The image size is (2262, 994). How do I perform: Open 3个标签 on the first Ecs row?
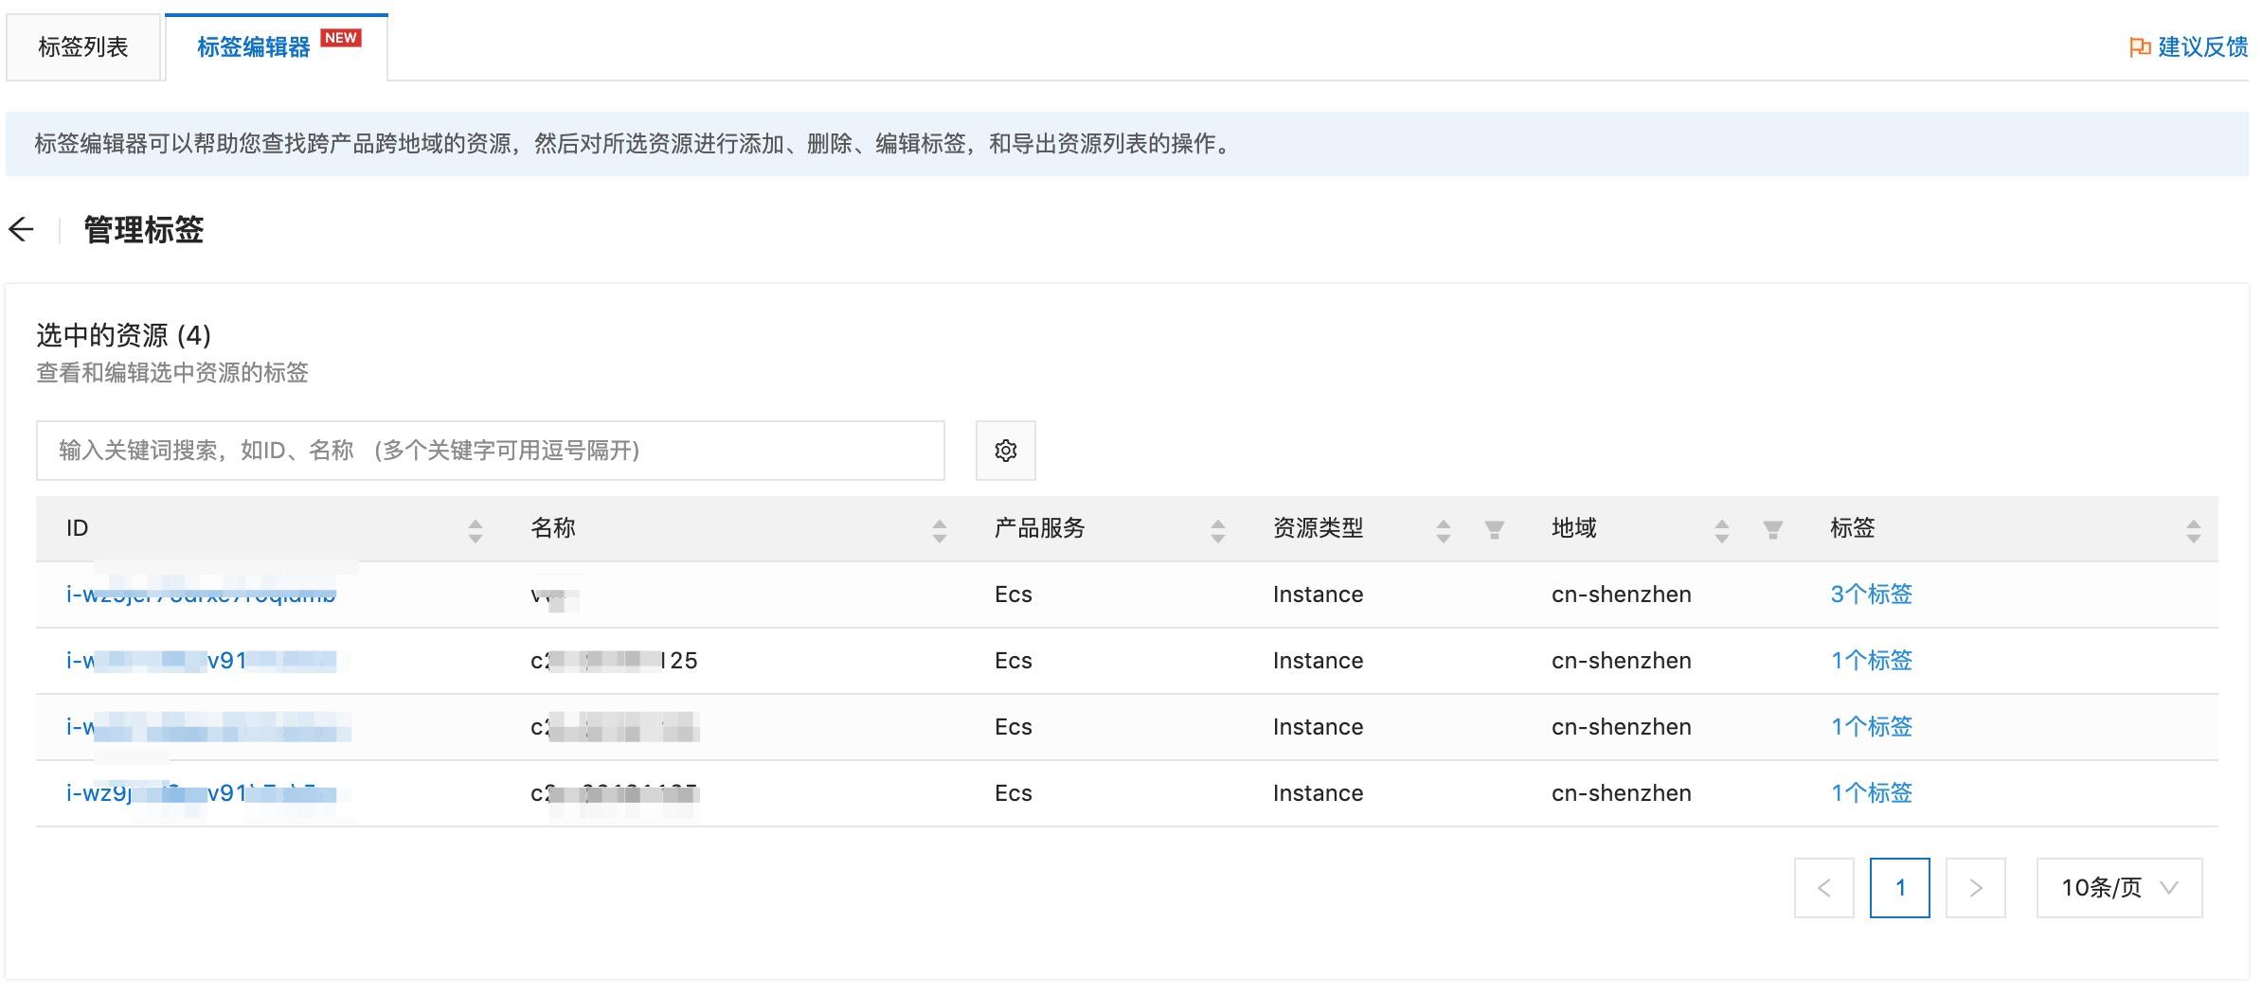[1869, 594]
